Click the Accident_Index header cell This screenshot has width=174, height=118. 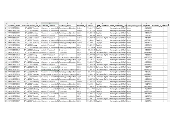pyautogui.click(x=15, y=26)
